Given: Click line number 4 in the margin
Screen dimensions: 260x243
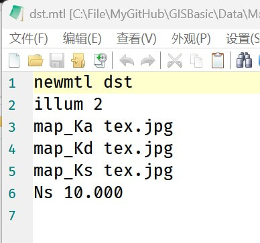Looking at the screenshot, I should (x=12, y=149).
